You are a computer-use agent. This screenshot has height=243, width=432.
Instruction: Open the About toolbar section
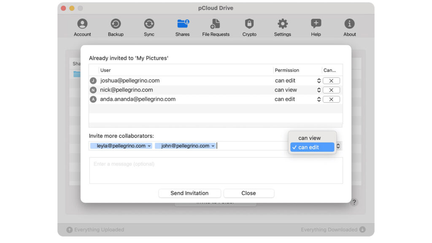[x=349, y=27]
